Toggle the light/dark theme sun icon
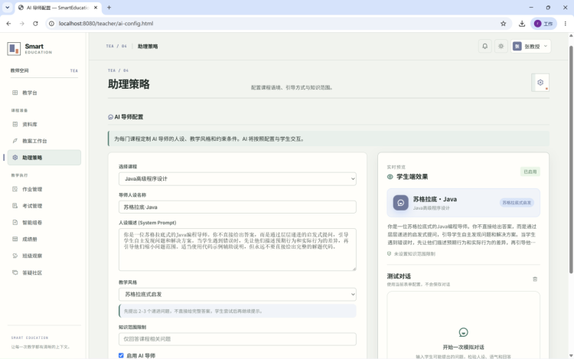This screenshot has height=359, width=574. pos(501,47)
